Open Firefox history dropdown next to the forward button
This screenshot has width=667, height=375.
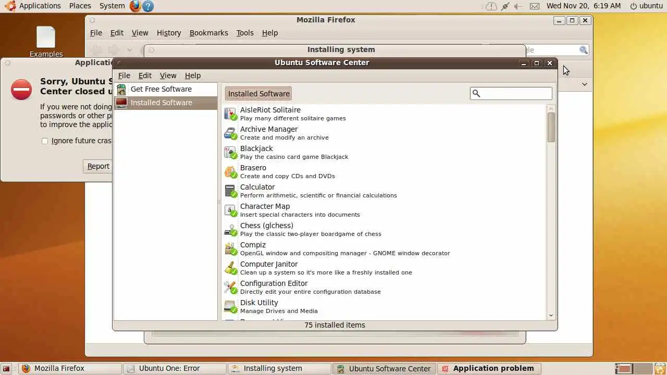point(130,50)
